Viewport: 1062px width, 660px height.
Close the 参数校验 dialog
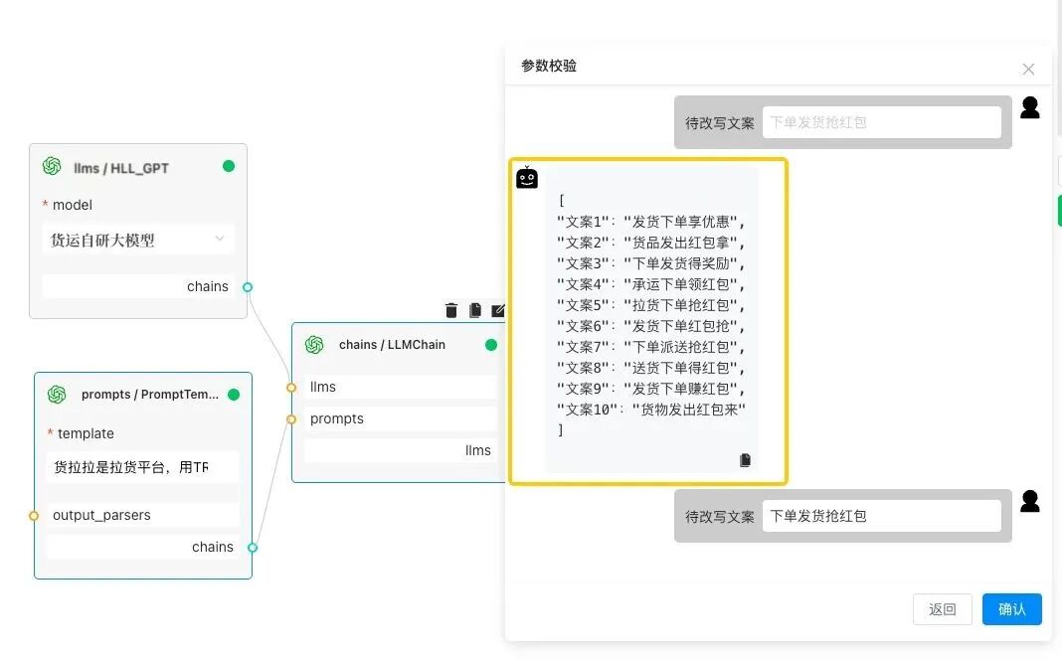pos(1028,69)
